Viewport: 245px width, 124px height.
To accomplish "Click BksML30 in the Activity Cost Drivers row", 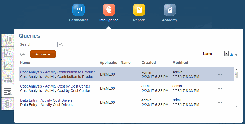I will 107,103.
